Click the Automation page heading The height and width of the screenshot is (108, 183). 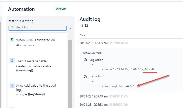tap(21, 9)
